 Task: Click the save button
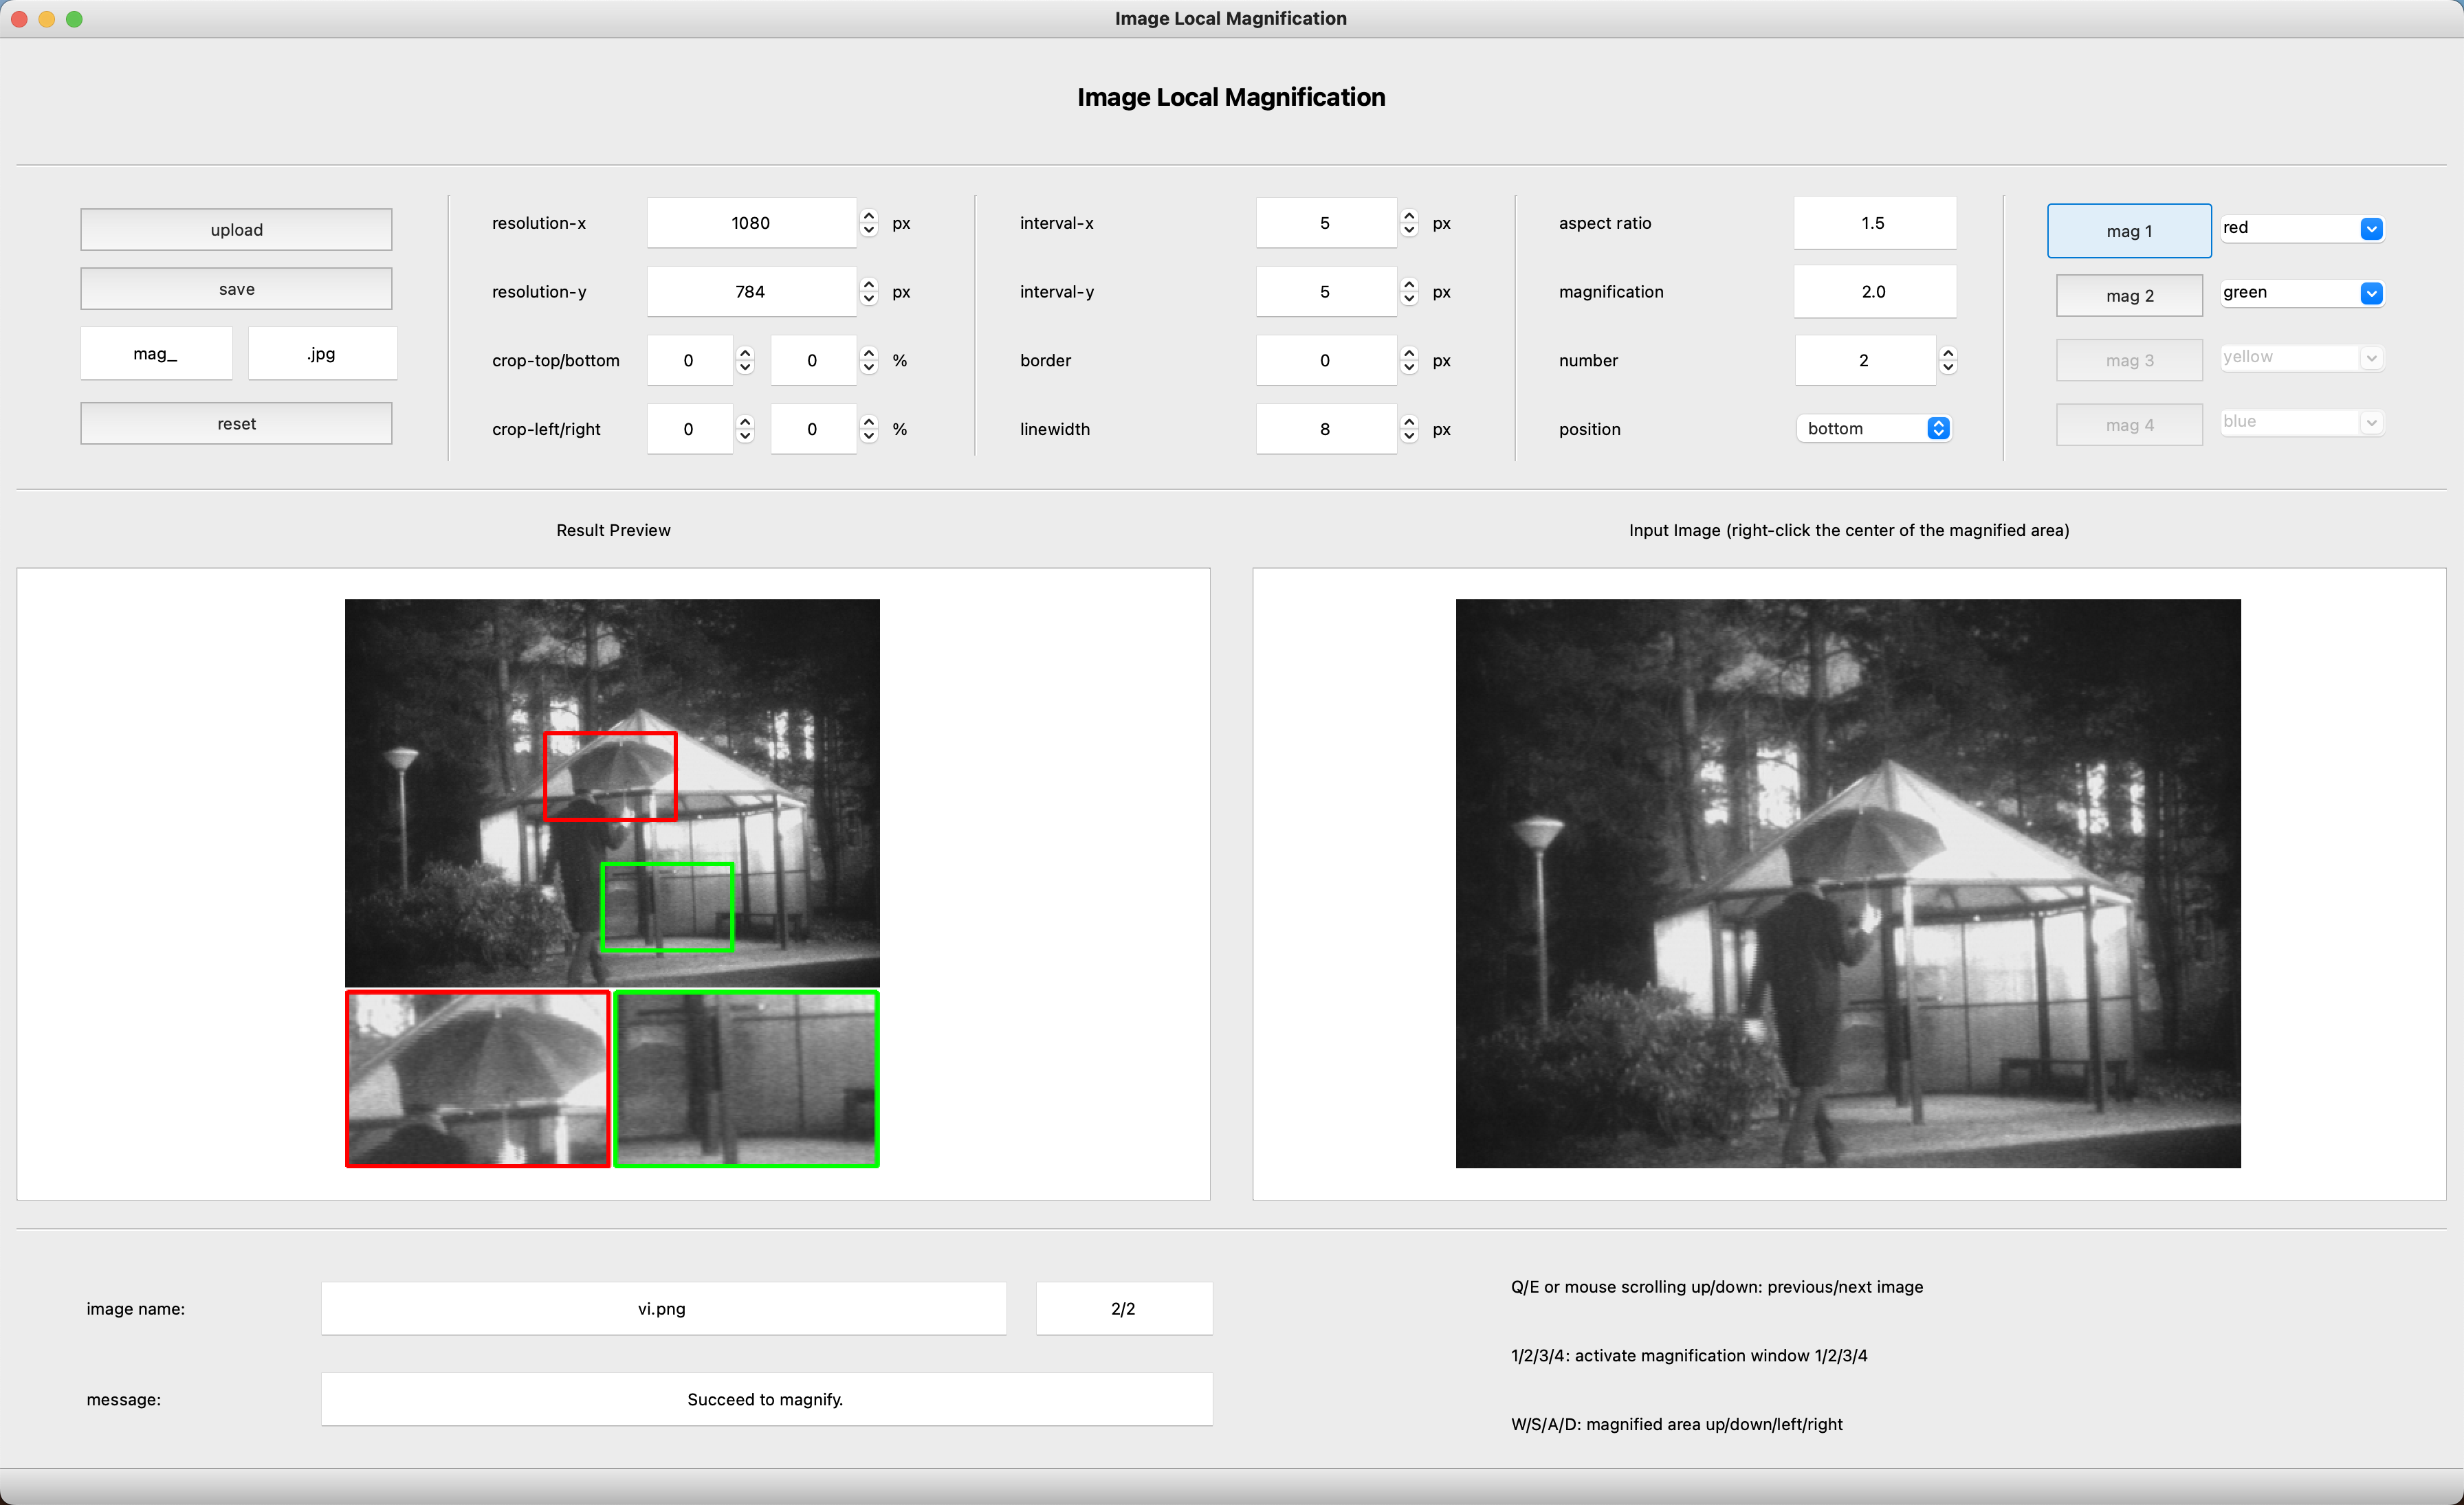(x=236, y=289)
